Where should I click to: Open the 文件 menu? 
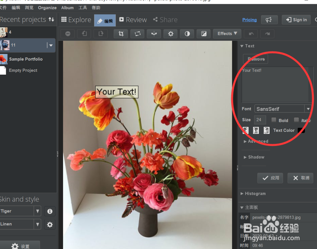[x=3, y=8]
